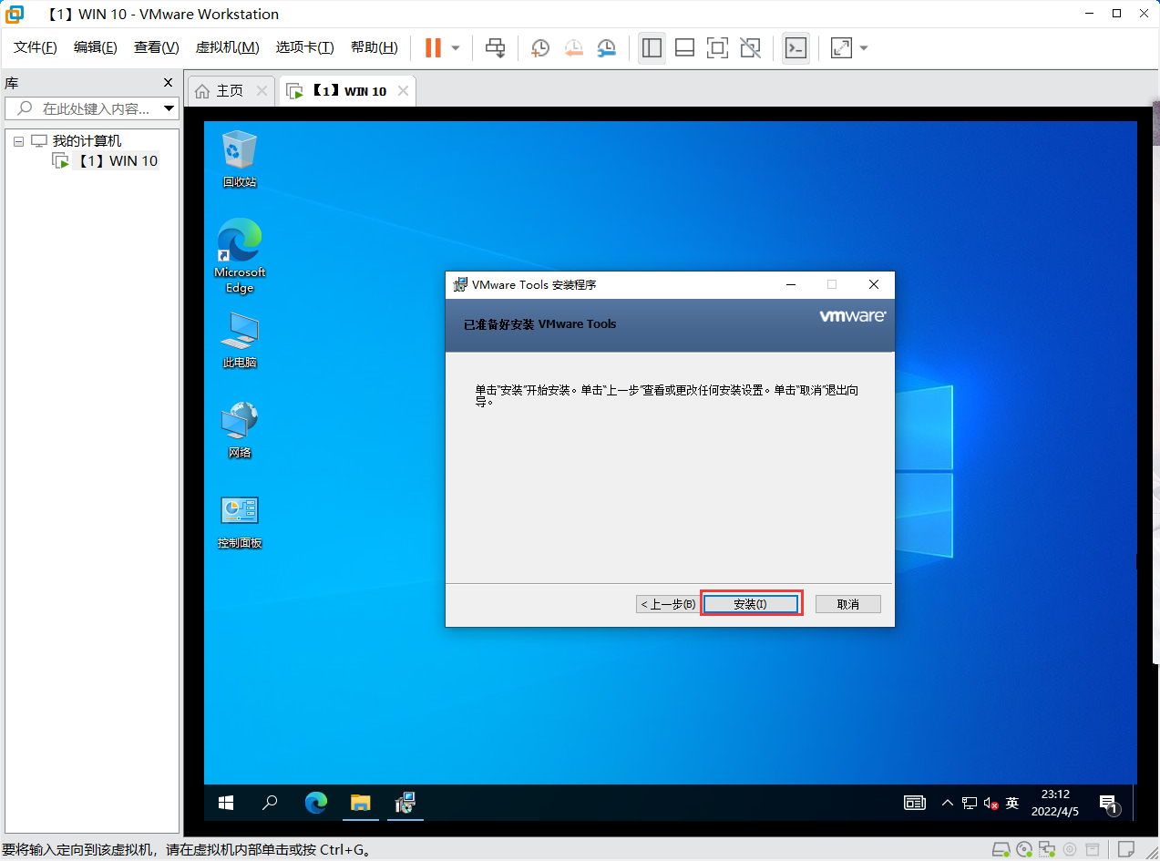Pause the virtual machine with the orange button
The width and height of the screenshot is (1160, 861).
(x=433, y=47)
